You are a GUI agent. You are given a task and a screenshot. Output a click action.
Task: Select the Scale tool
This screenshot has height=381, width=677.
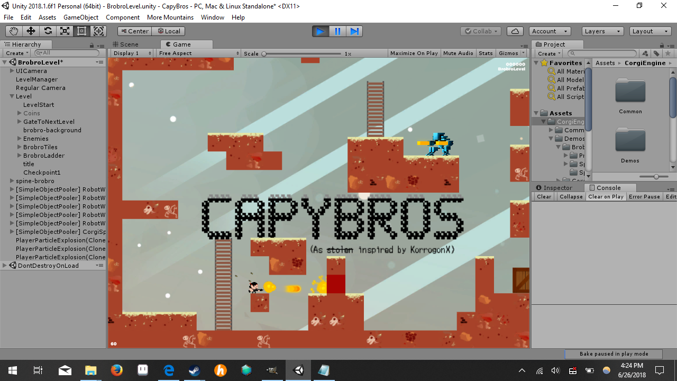(64, 31)
